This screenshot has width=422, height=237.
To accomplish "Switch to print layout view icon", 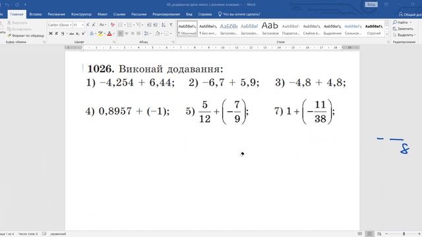I will tap(369, 234).
